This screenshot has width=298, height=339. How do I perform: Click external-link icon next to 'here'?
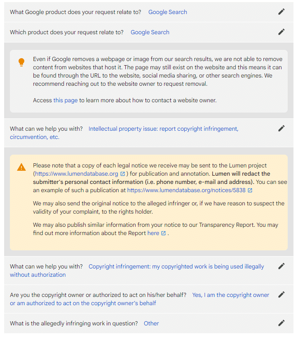coord(163,233)
